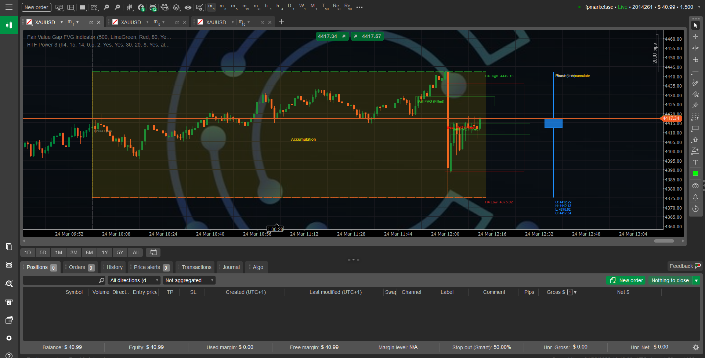Open the indicators icon with badge 9

click(x=141, y=7)
